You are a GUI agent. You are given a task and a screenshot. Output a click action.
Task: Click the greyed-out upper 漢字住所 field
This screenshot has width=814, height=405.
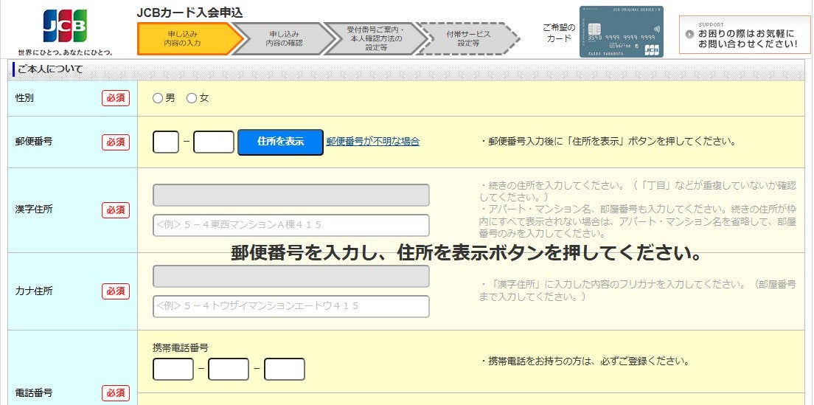[291, 195]
